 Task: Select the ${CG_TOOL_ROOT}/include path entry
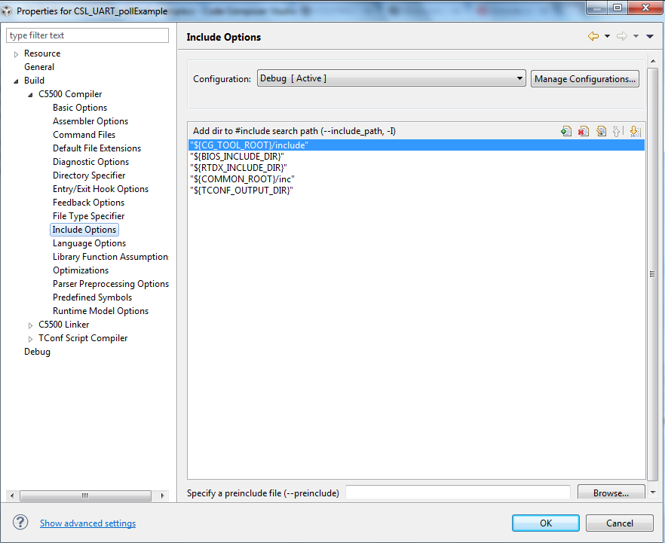coord(416,145)
